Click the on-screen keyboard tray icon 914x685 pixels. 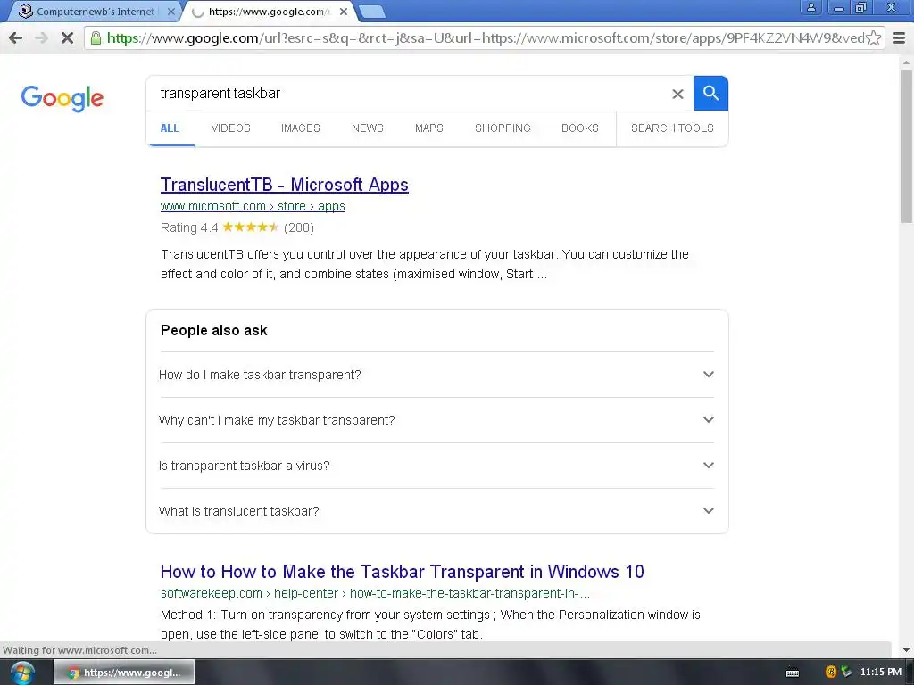[x=793, y=673]
